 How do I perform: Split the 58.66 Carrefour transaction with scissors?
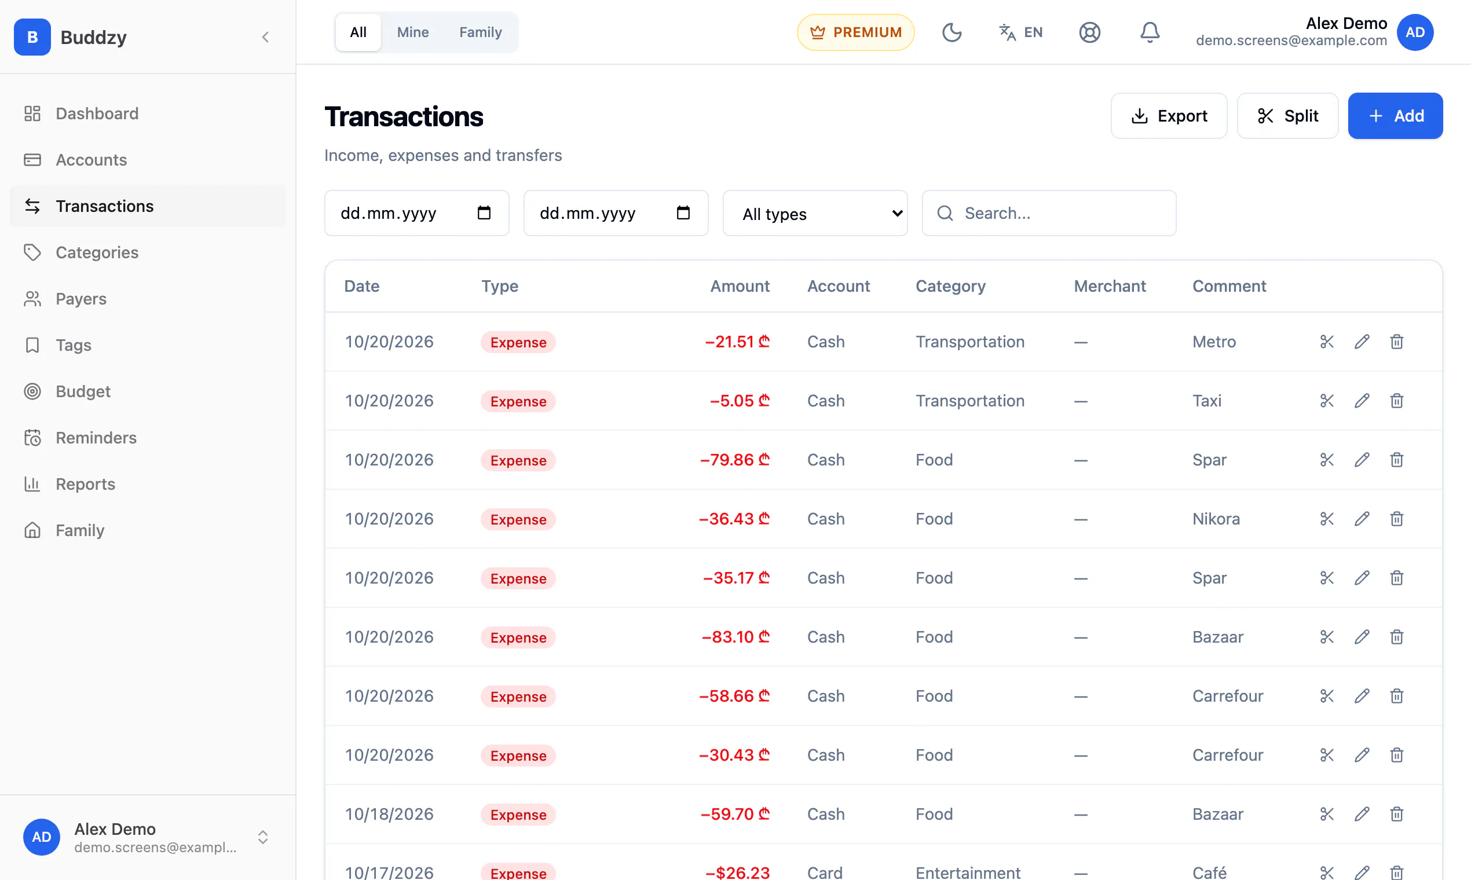tap(1327, 695)
